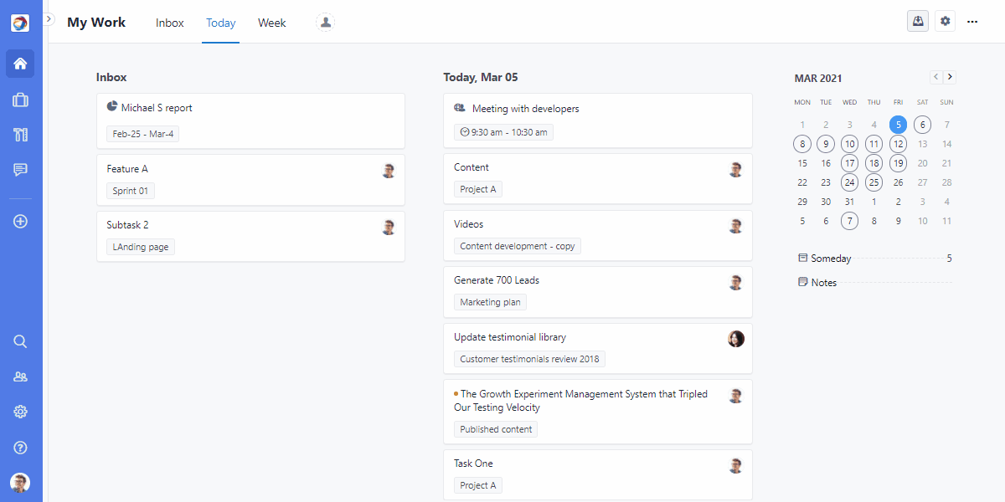Viewport: 1005px width, 502px height.
Task: Select day 22 in the calendar
Action: [x=802, y=182]
